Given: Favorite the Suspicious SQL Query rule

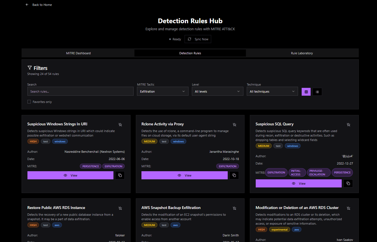Looking at the screenshot, I should tap(348, 124).
